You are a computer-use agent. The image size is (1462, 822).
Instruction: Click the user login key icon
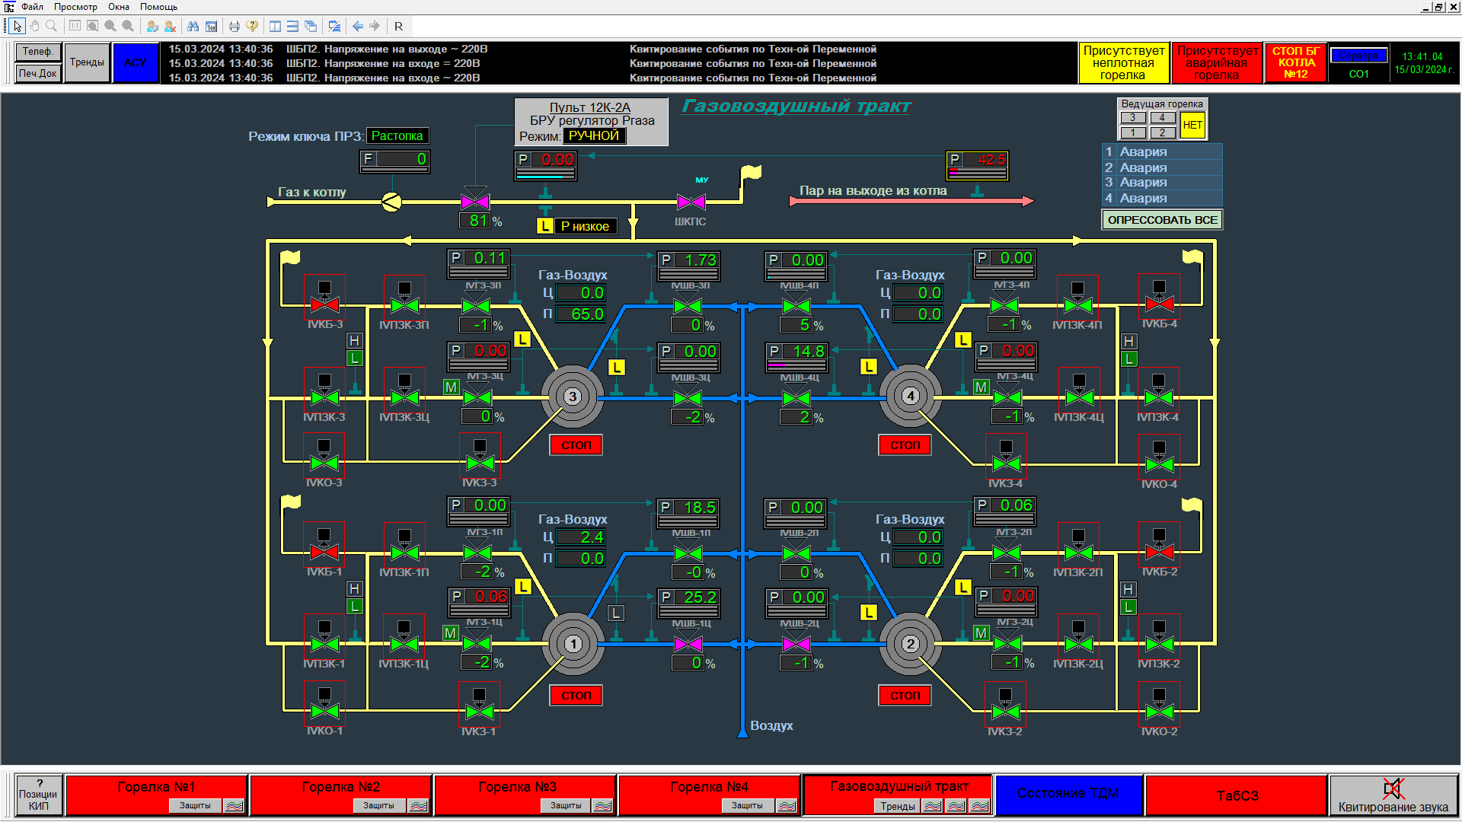tap(152, 26)
